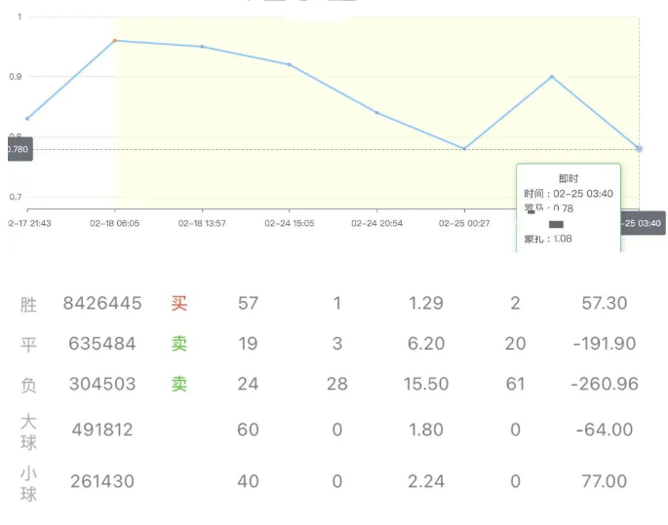
Task: Select the first data point at 02-17 21:43
Action: [x=27, y=119]
